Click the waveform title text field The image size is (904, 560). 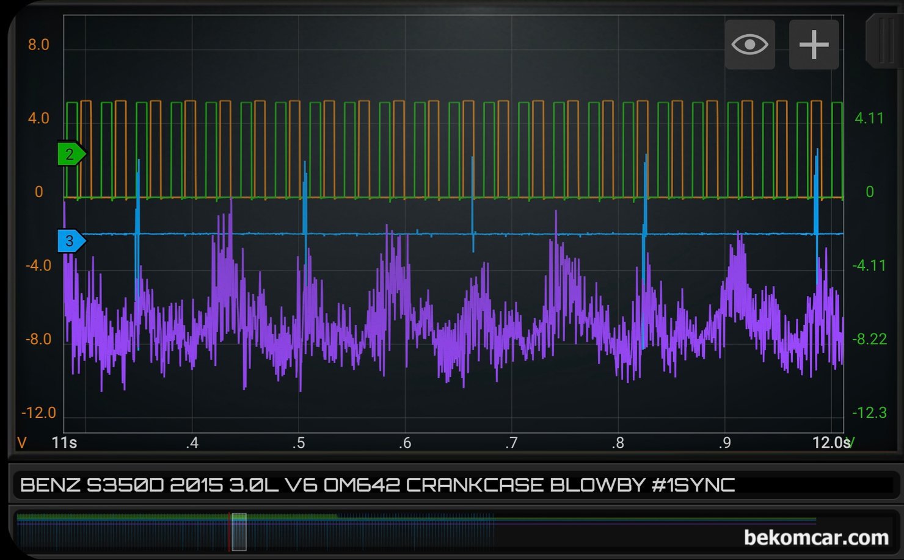pos(453,485)
